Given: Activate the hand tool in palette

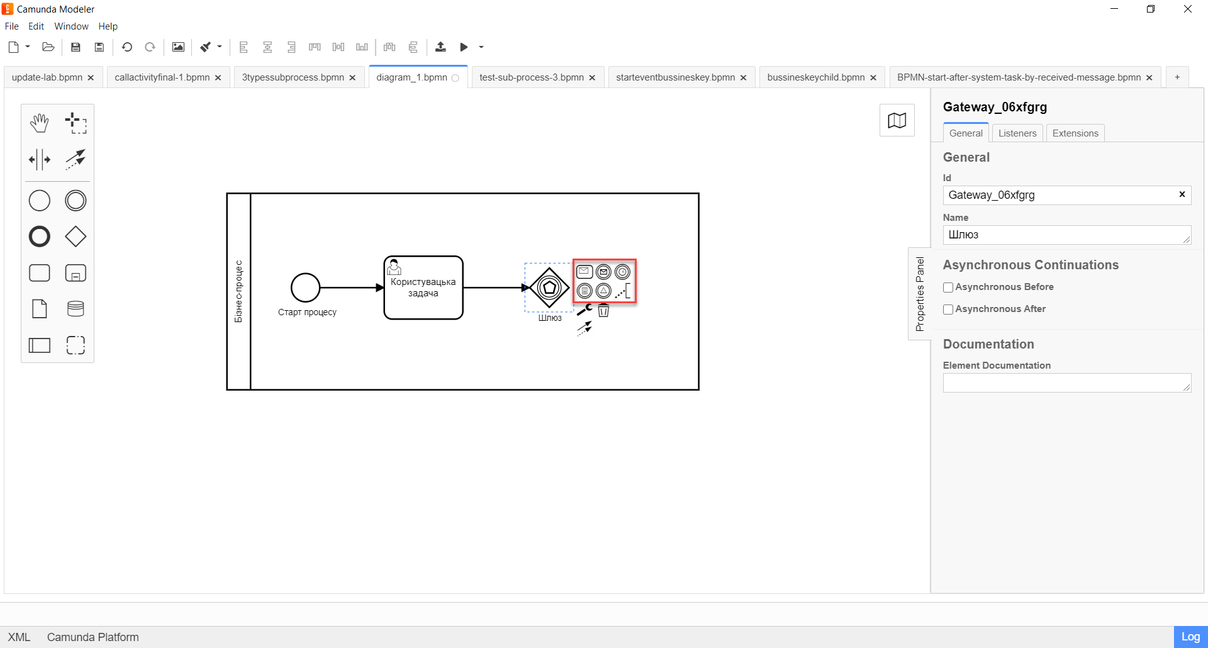Looking at the screenshot, I should click(x=40, y=123).
